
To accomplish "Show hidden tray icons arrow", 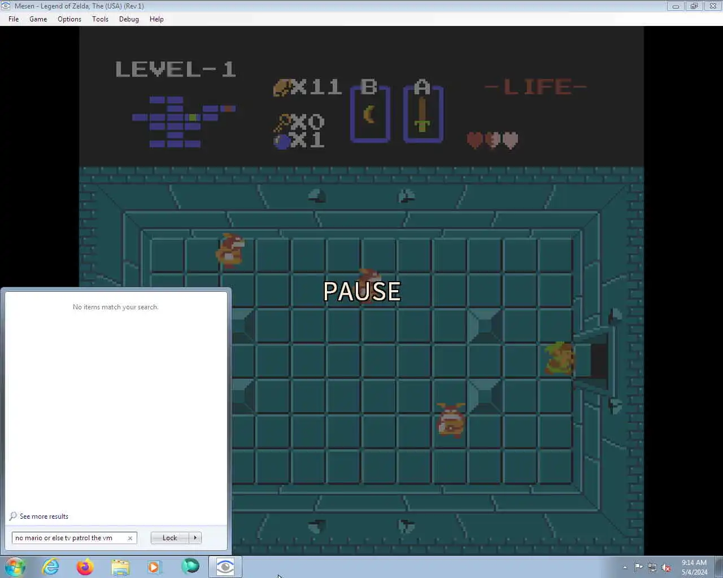I will pyautogui.click(x=625, y=567).
